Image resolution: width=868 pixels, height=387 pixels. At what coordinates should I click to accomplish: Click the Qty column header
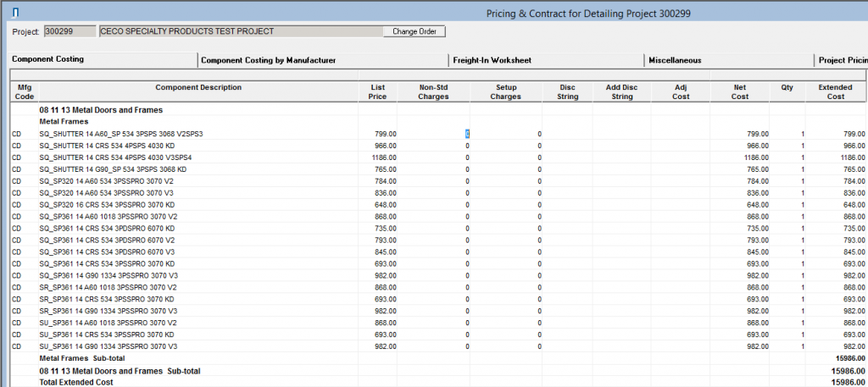click(x=787, y=88)
